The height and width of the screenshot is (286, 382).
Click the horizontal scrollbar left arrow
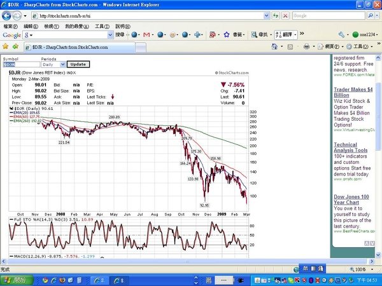click(x=3, y=261)
